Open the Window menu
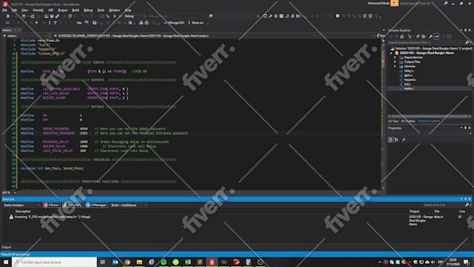The width and height of the screenshot is (474, 267). tap(114, 10)
